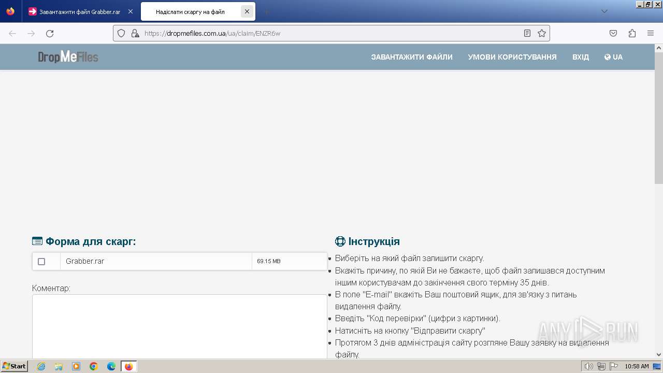The width and height of the screenshot is (663, 373).
Task: Click the scrollbar down arrow
Action: pyautogui.click(x=659, y=354)
